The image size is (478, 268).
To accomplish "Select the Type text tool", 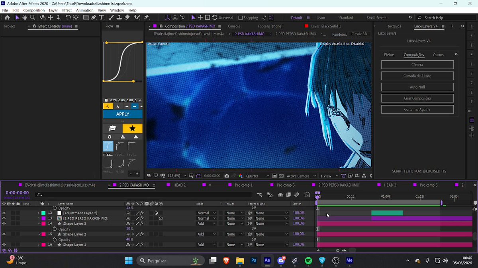I will [102, 17].
